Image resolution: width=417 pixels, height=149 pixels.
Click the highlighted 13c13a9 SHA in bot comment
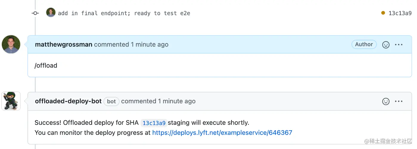[154, 123]
